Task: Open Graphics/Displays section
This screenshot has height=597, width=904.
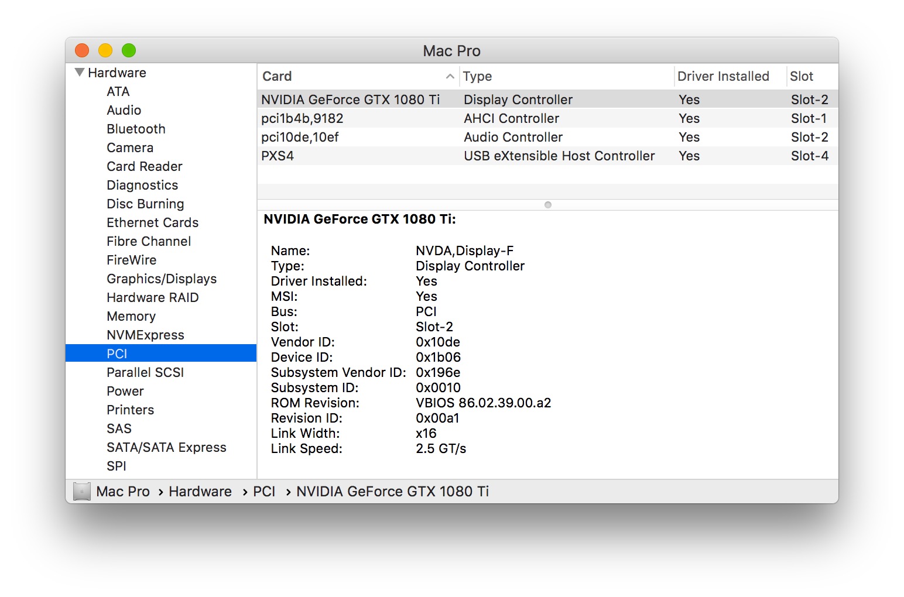Action: pos(162,279)
